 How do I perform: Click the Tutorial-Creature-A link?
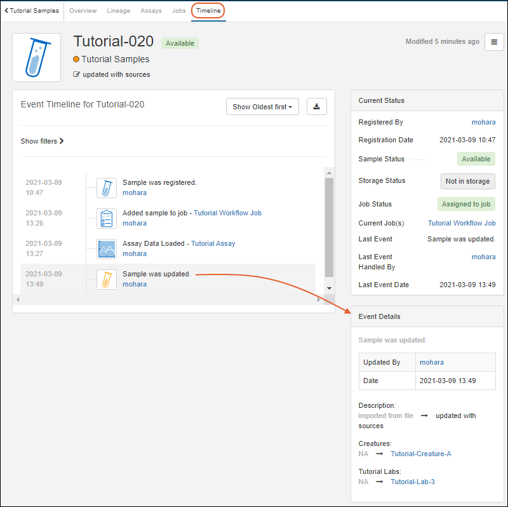[x=421, y=454]
